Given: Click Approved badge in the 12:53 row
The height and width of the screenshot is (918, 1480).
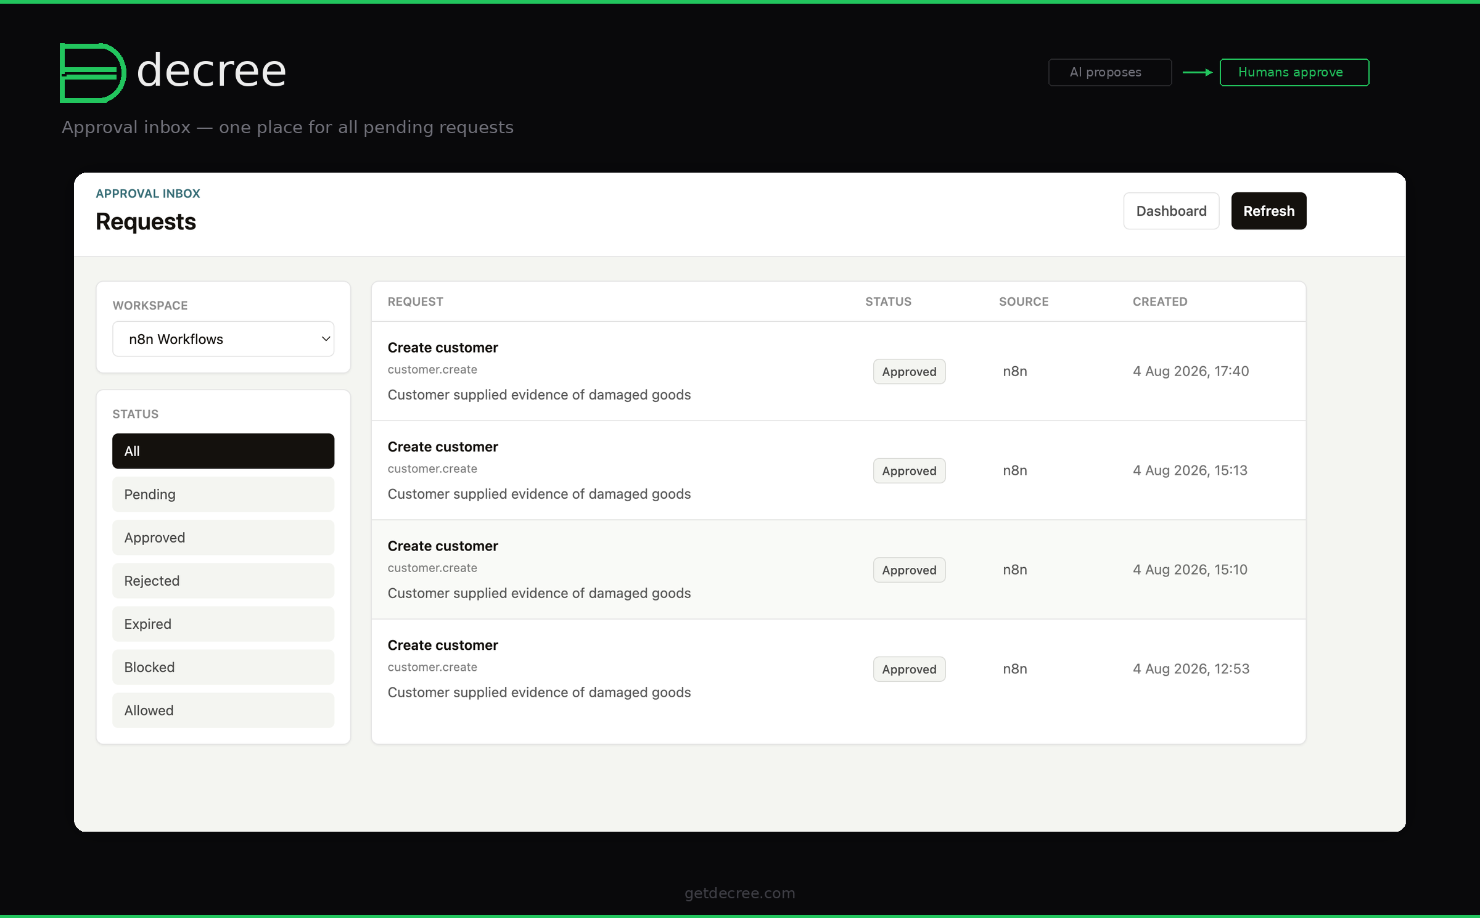Looking at the screenshot, I should tap(909, 670).
